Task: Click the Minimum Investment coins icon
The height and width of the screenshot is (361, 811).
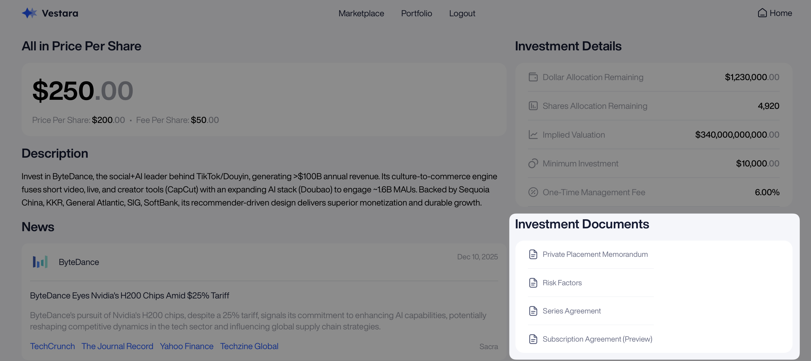Action: (533, 164)
